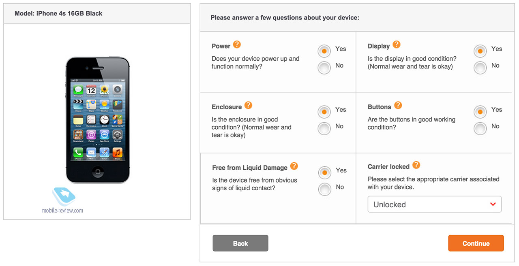Click the Back button
This screenshot has width=519, height=266.
[x=240, y=243]
